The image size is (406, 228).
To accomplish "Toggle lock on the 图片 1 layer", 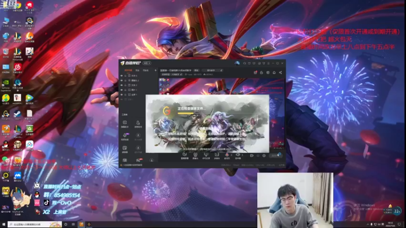I will pos(125,90).
